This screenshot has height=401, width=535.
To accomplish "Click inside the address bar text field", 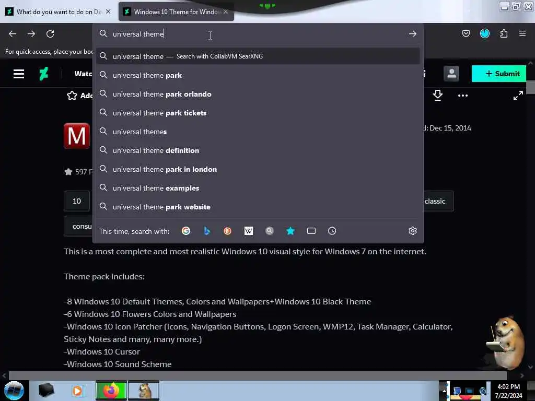I will pos(258,34).
